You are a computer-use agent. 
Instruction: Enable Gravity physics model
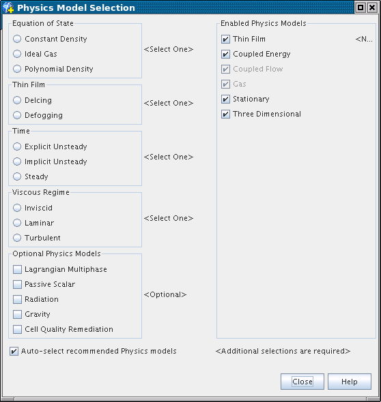[x=17, y=314]
